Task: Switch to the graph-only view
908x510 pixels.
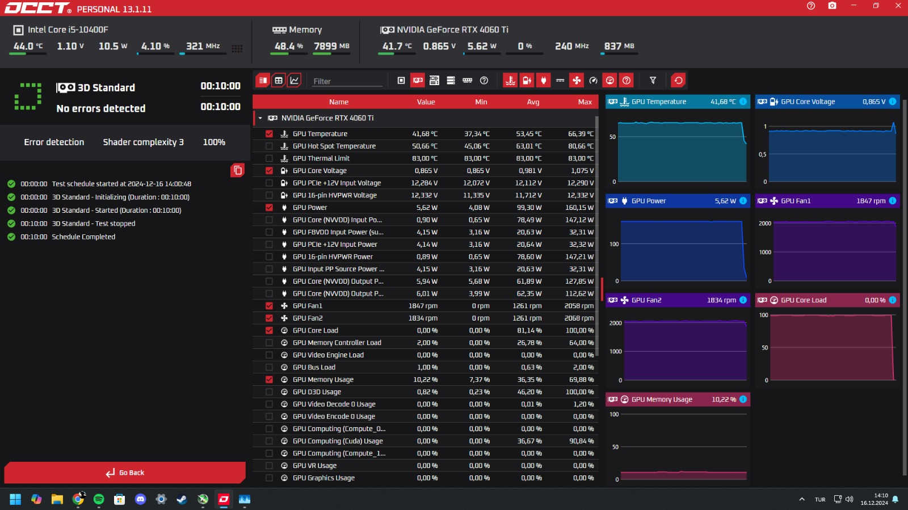Action: click(x=295, y=81)
